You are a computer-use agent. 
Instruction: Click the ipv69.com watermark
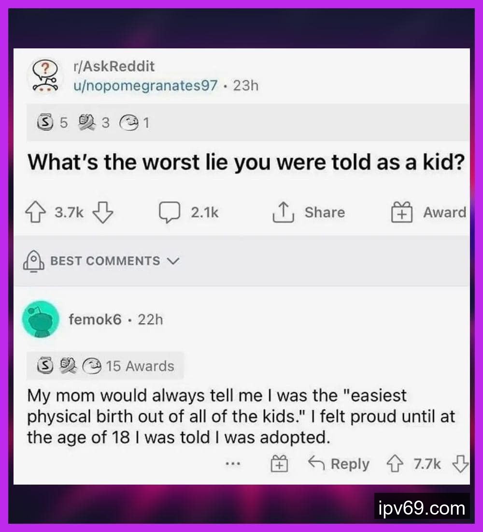click(422, 508)
